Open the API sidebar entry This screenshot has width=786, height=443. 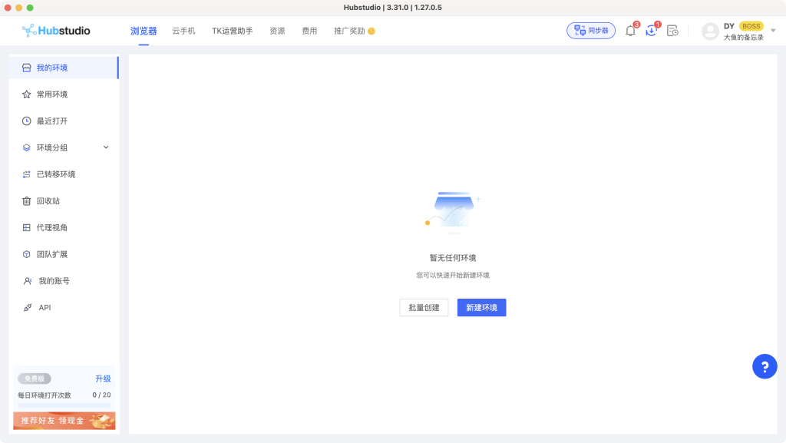[x=45, y=308]
